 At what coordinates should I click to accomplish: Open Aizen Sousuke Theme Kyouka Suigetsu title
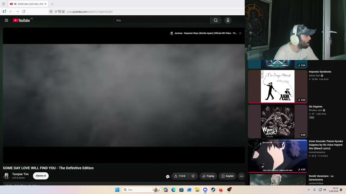(x=326, y=145)
